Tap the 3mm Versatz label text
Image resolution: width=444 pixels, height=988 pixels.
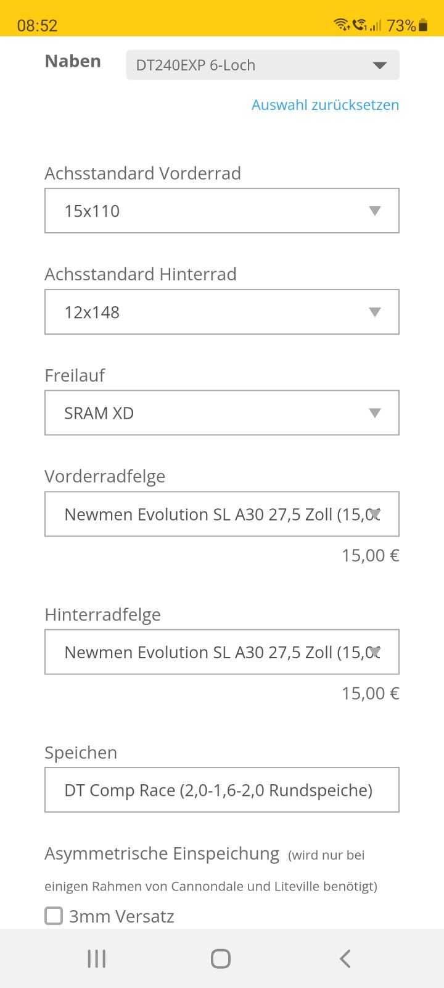(x=121, y=916)
